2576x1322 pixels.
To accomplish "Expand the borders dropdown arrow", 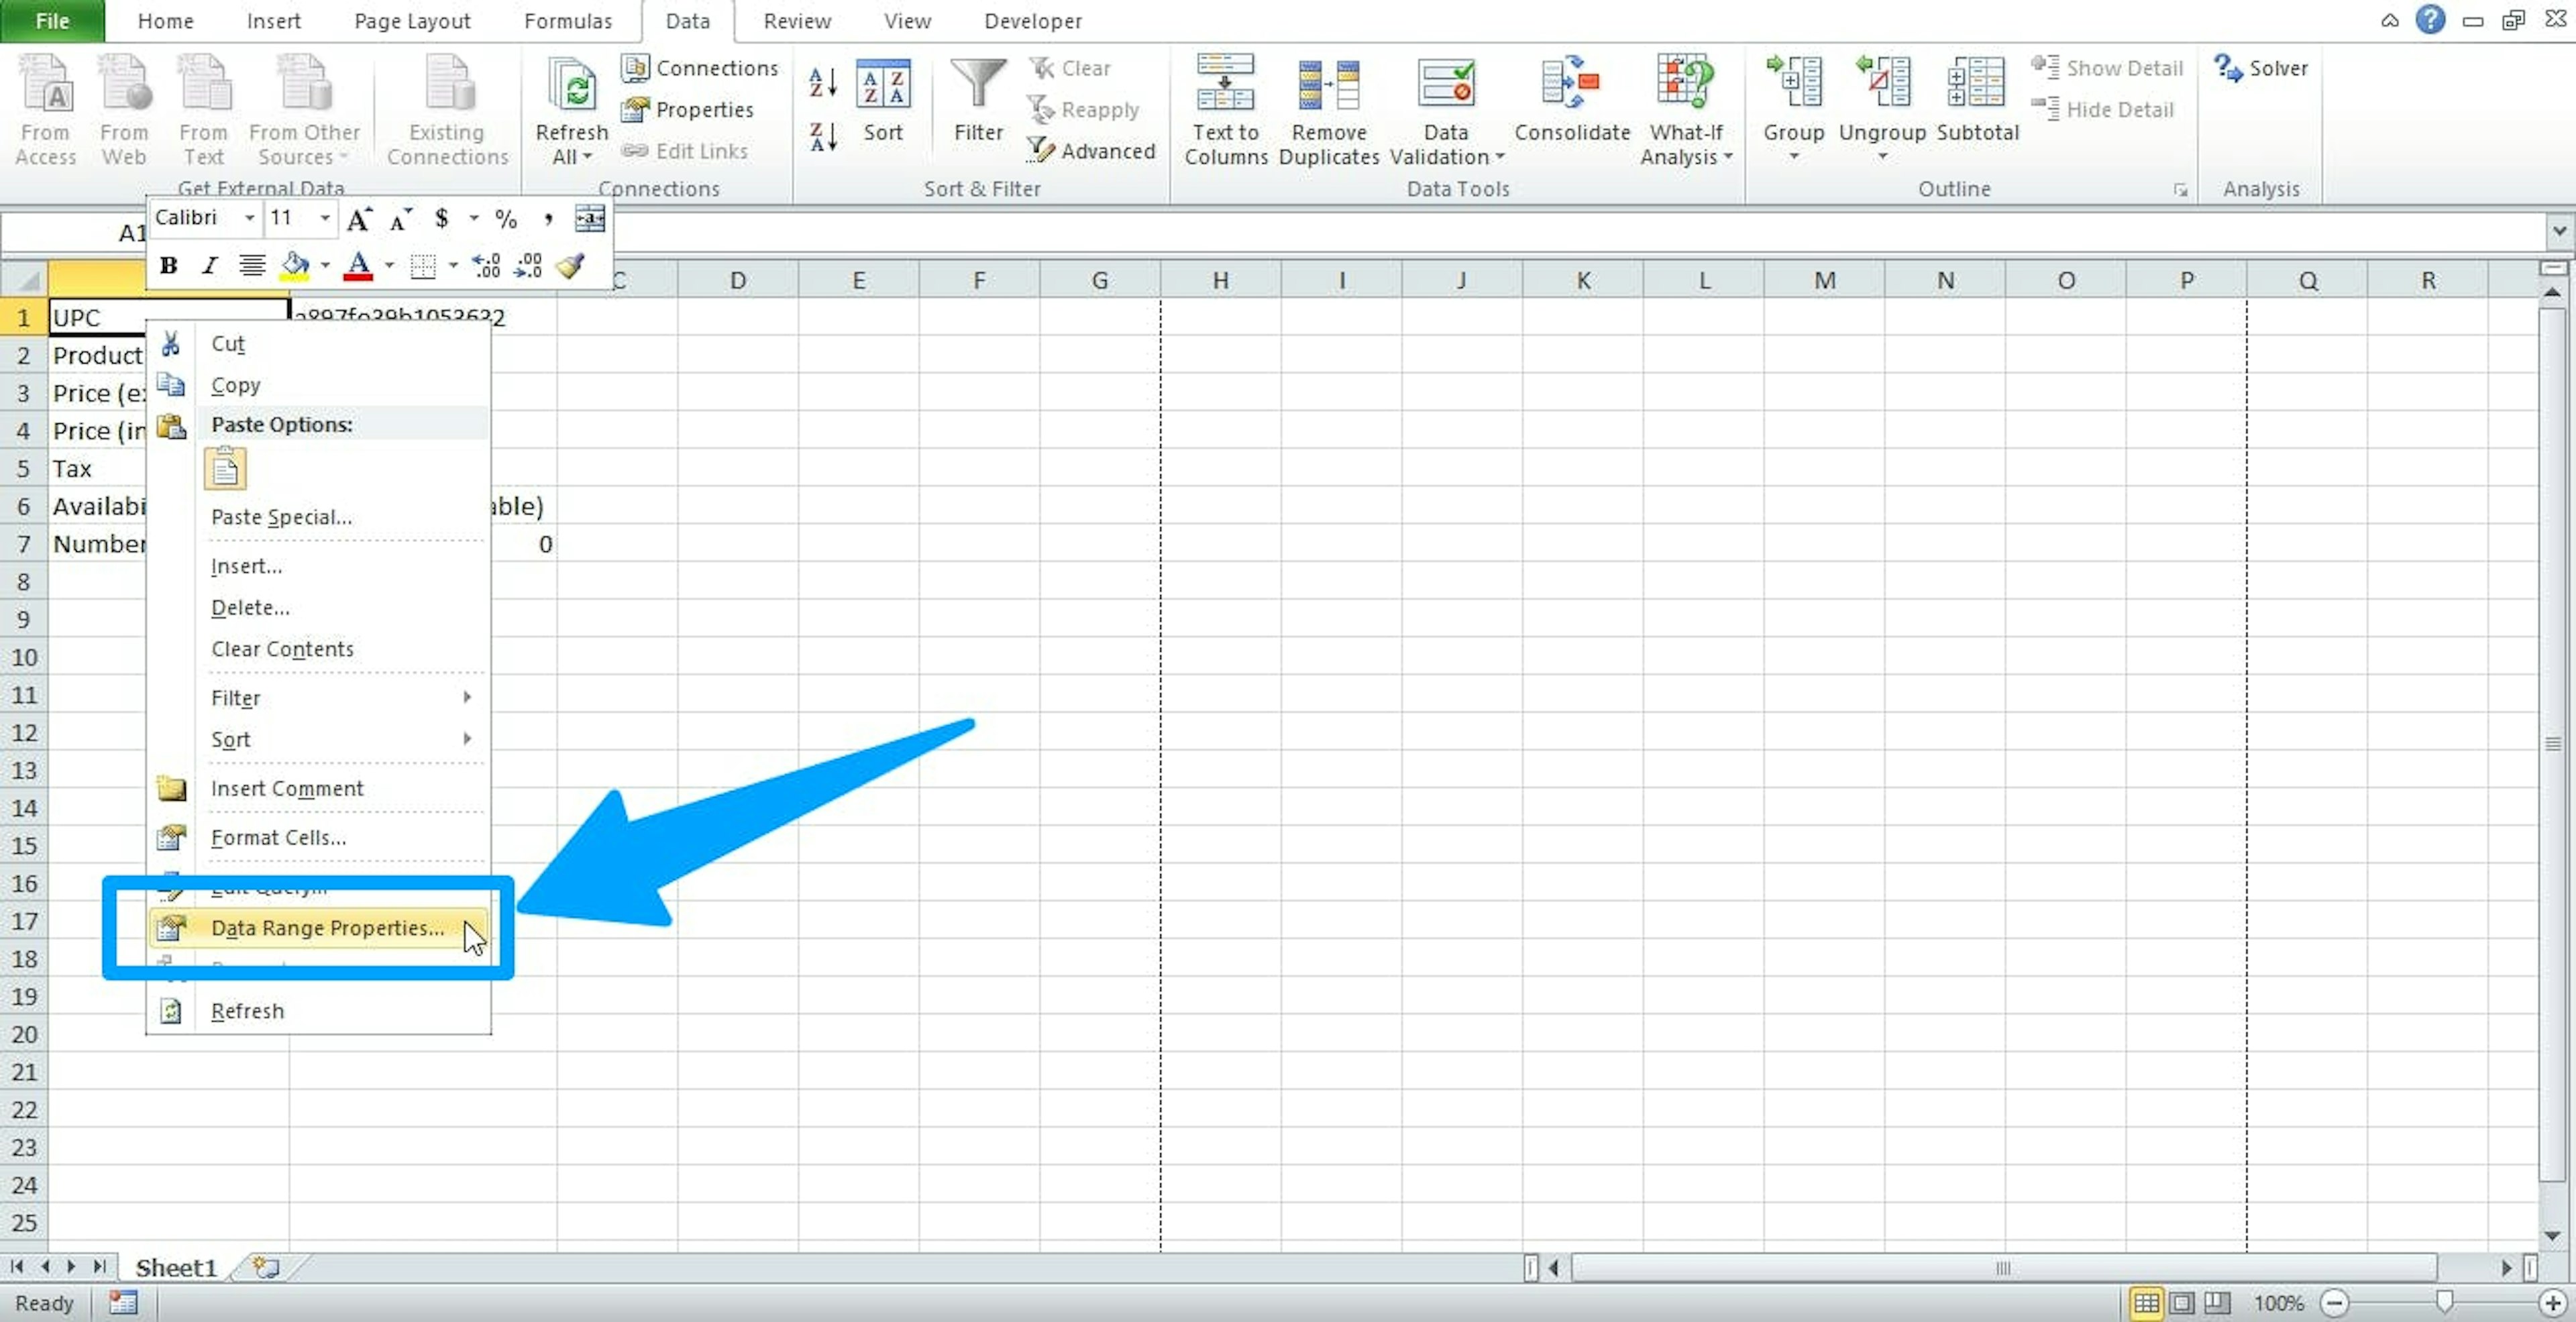I will (454, 266).
